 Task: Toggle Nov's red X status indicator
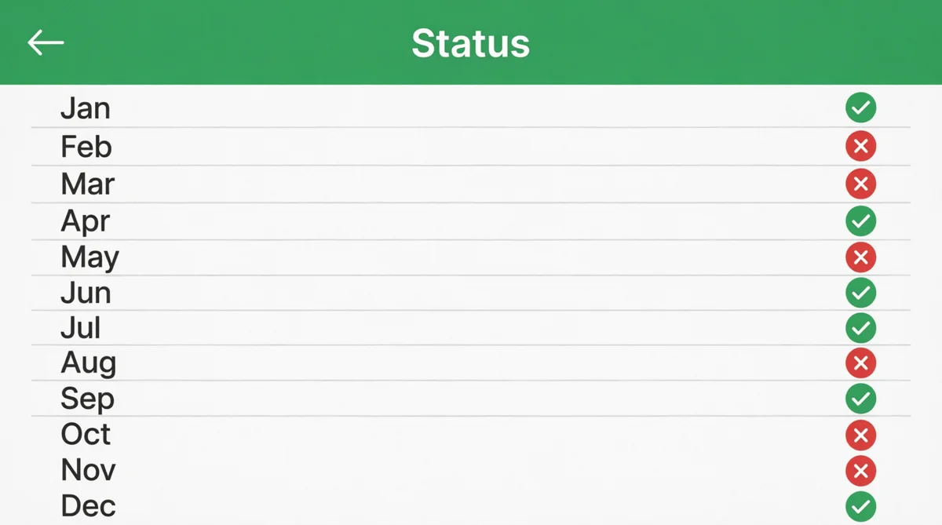860,470
